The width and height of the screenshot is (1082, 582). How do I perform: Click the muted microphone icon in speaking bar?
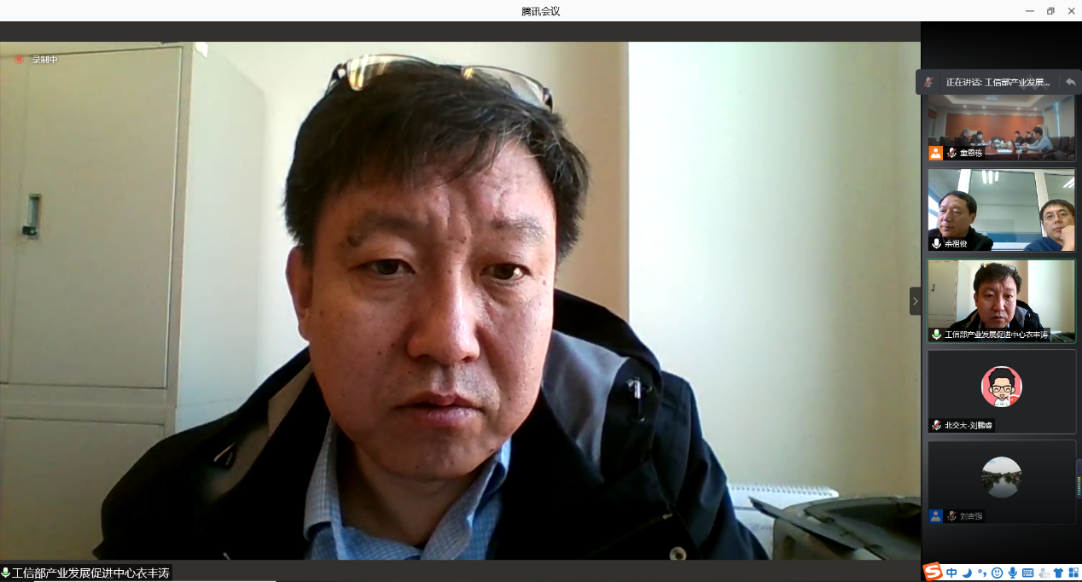pyautogui.click(x=929, y=83)
